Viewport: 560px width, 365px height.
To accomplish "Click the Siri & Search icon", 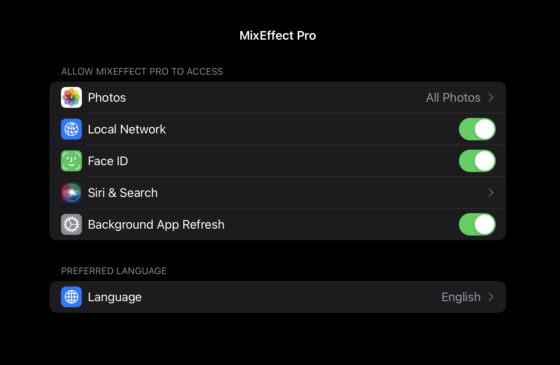I will (71, 193).
